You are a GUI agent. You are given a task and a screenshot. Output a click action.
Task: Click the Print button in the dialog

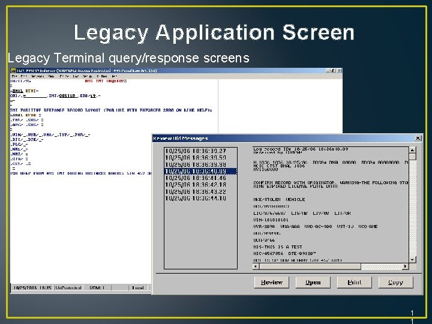click(355, 283)
